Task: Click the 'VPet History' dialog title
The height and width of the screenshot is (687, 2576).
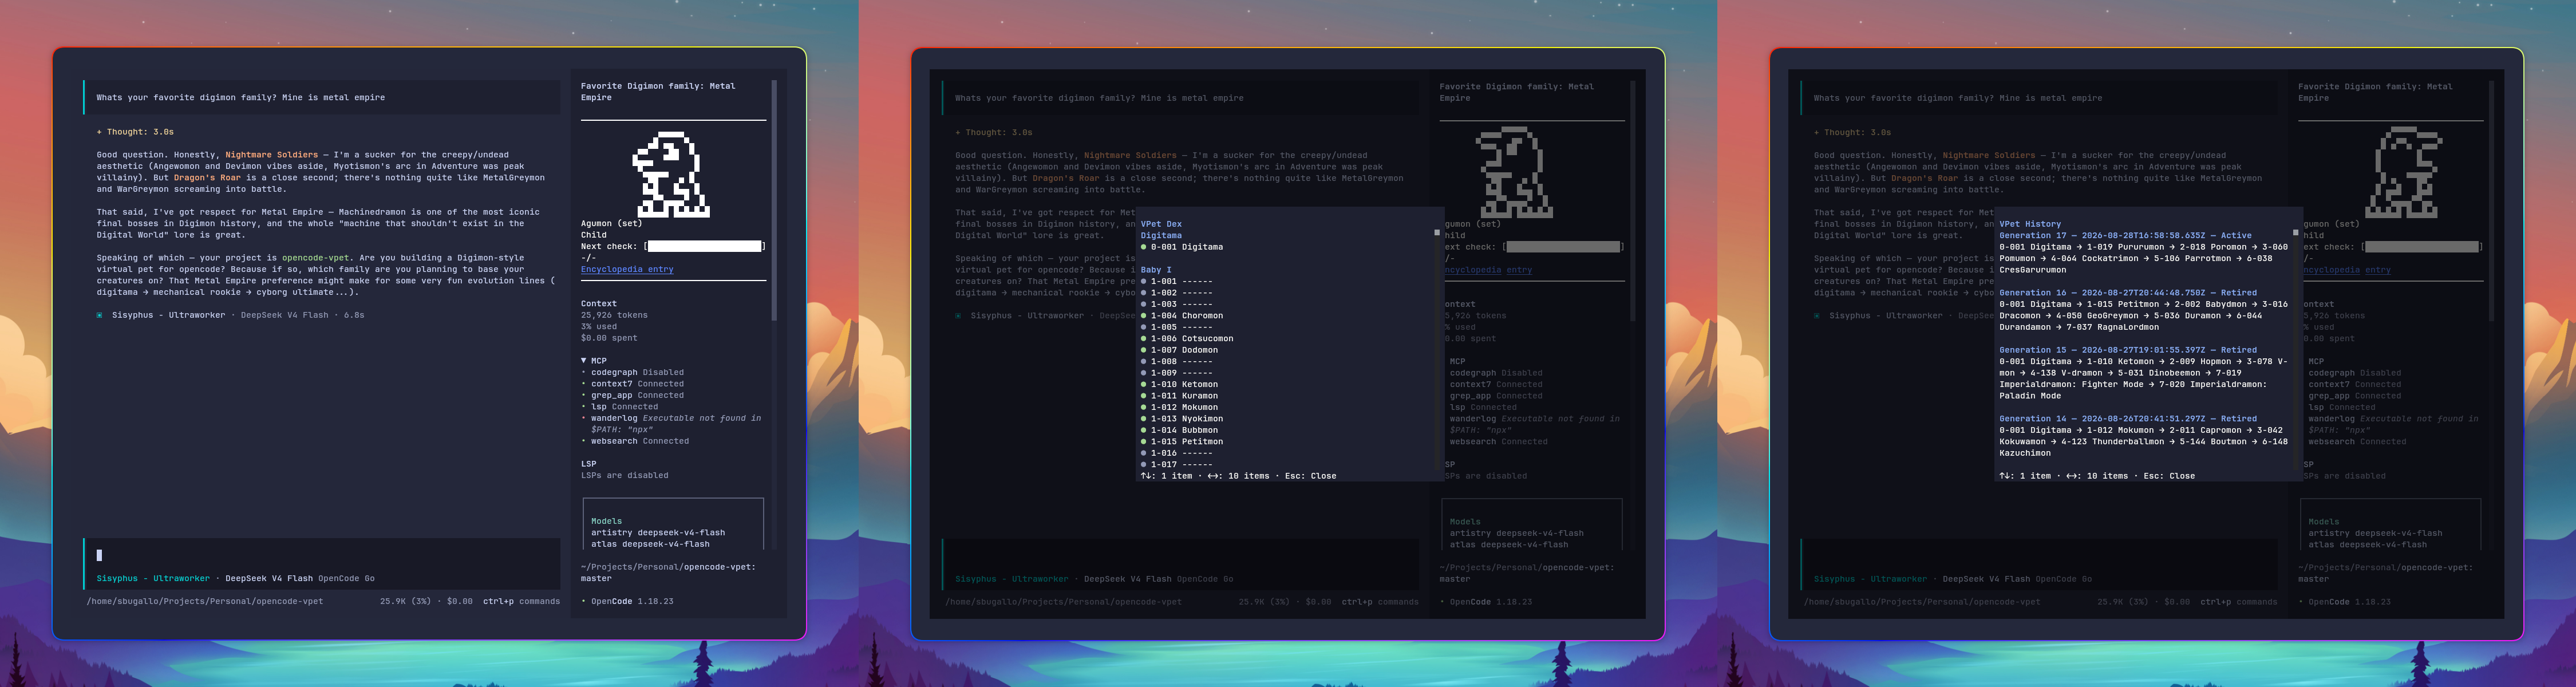Action: point(2030,224)
